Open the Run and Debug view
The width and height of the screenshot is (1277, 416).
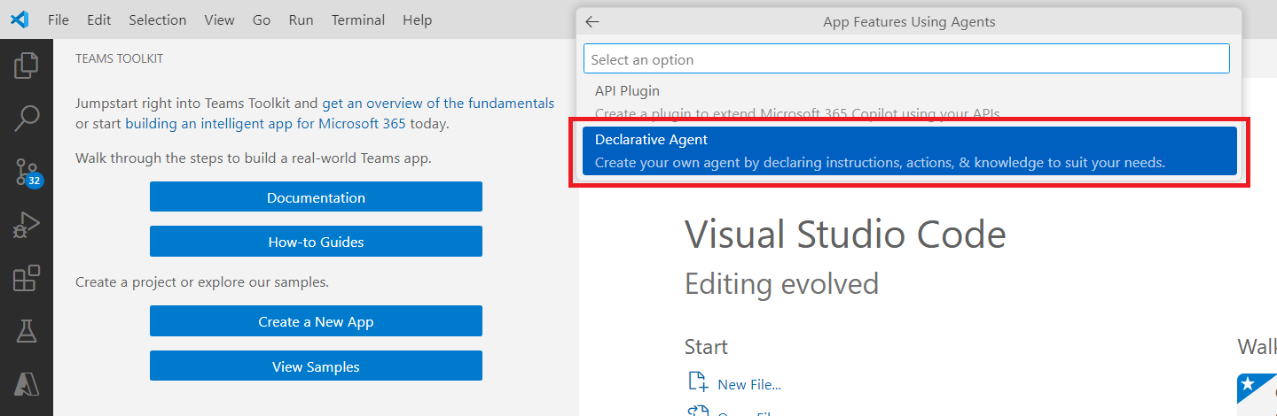[x=27, y=226]
